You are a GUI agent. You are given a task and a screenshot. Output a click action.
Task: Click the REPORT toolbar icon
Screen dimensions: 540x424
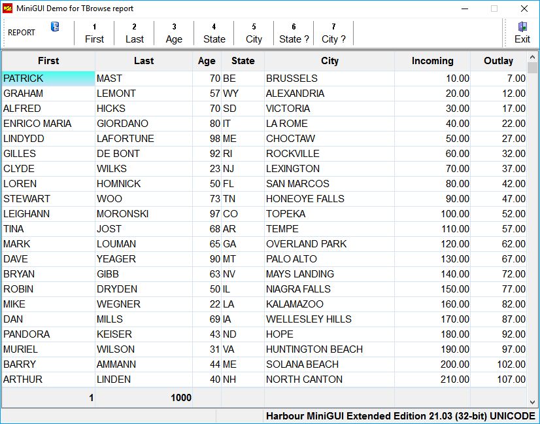click(x=55, y=27)
